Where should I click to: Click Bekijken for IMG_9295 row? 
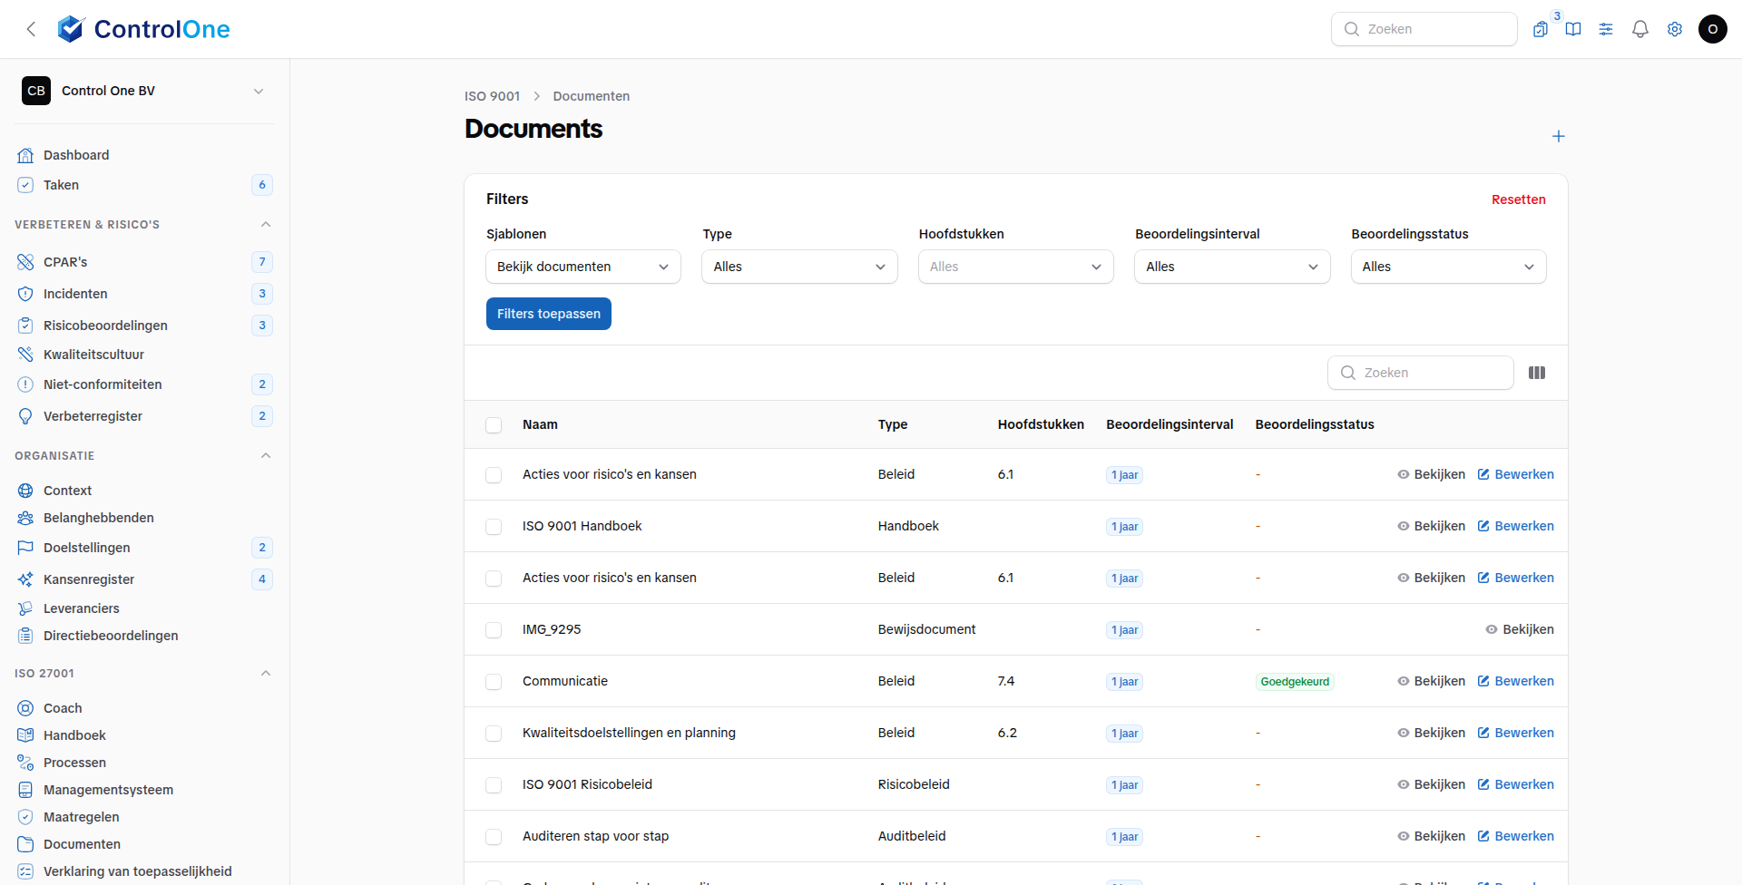click(x=1520, y=629)
